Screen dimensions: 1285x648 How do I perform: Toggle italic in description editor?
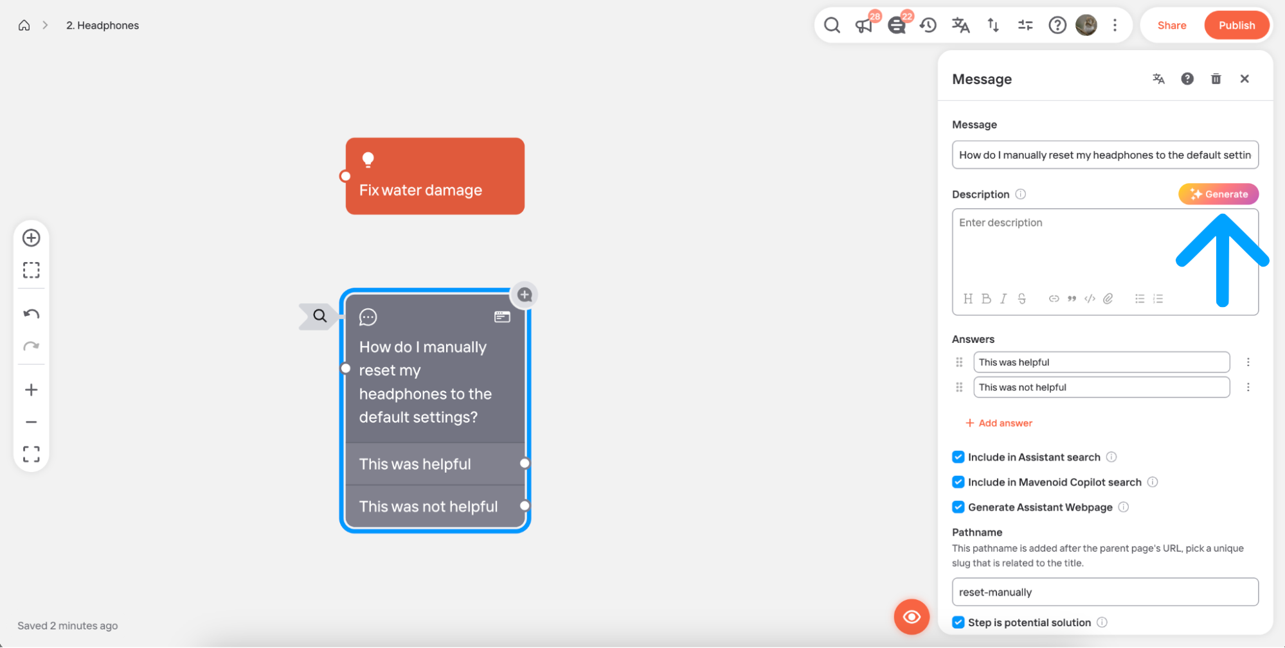(x=1003, y=299)
